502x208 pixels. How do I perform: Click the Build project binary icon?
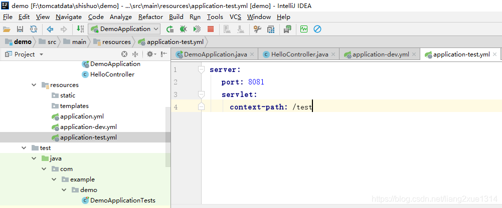coord(80,29)
